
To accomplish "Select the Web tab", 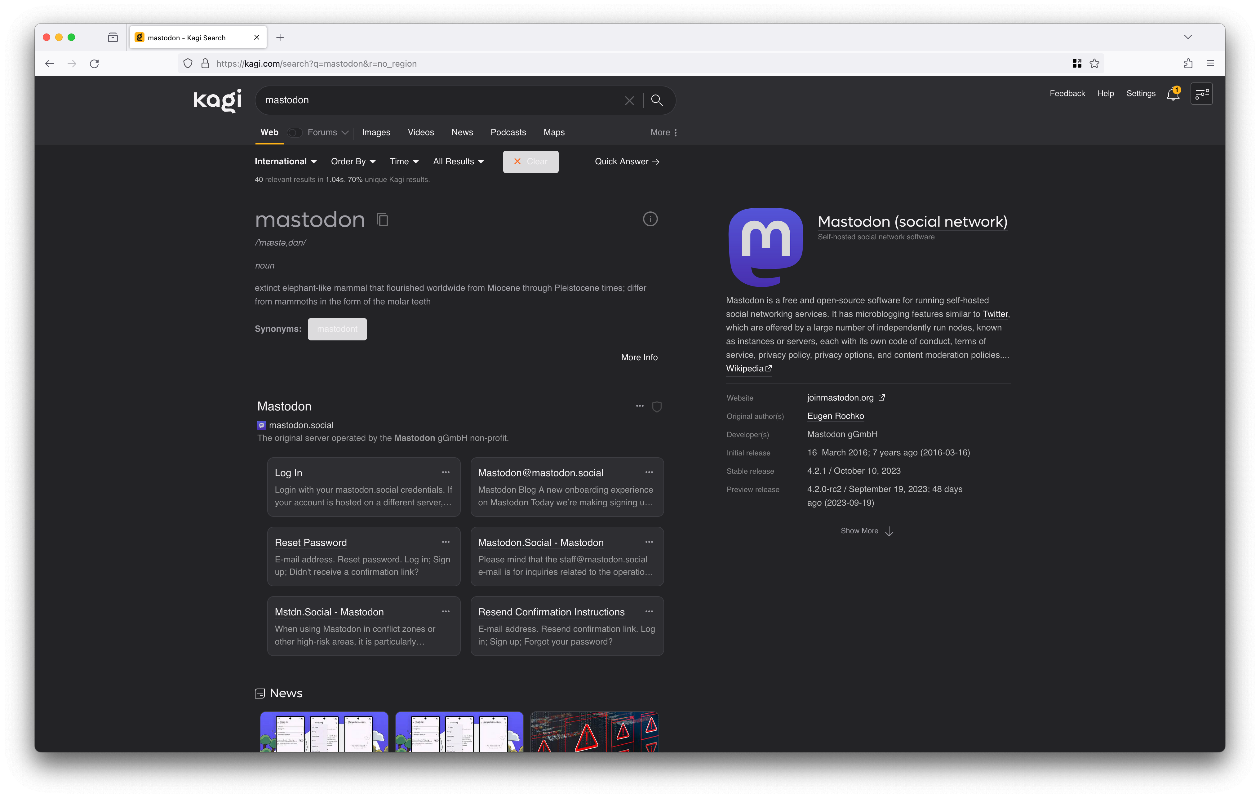I will pyautogui.click(x=269, y=132).
